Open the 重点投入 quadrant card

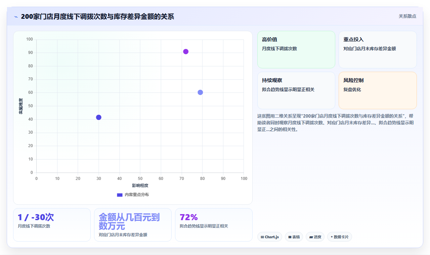[378, 50]
